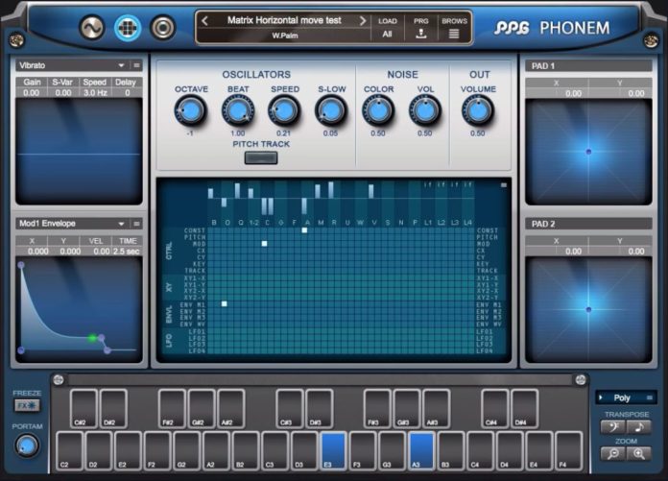Click the output VOLUME knob
This screenshot has height=481, width=668.
[x=477, y=111]
